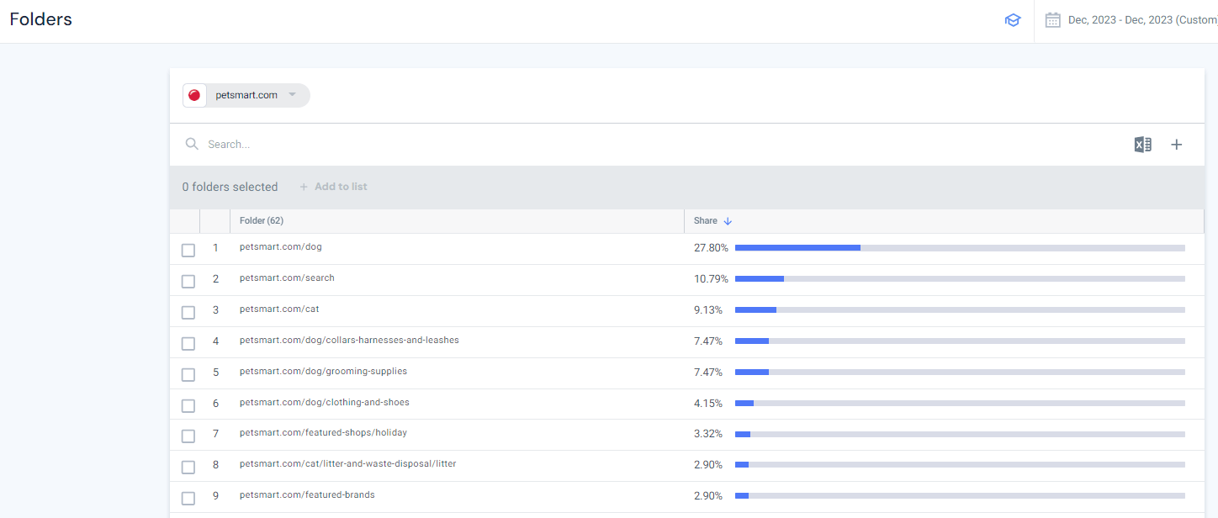Open the calendar date range icon
The image size is (1218, 518).
click(x=1052, y=20)
